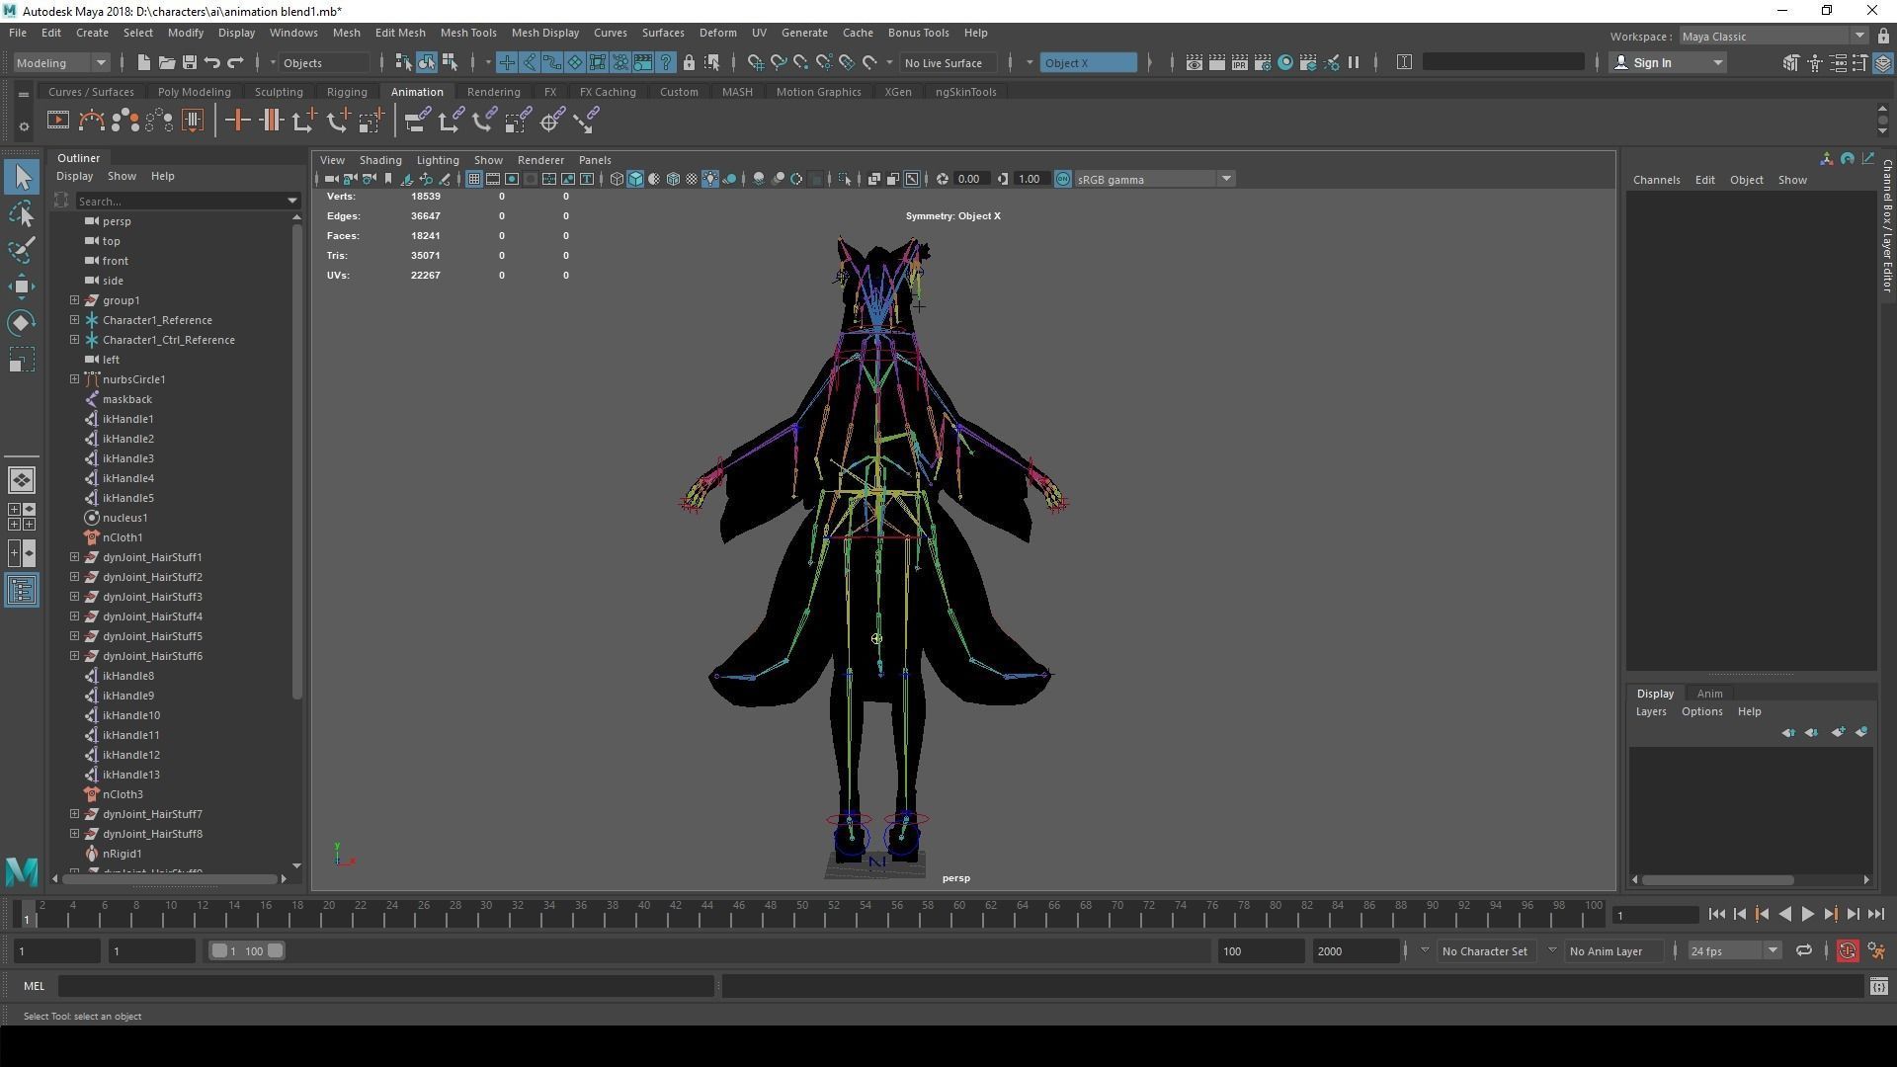Open the Mesh Tools menu
Image resolution: width=1897 pixels, height=1067 pixels.
pos(467,33)
